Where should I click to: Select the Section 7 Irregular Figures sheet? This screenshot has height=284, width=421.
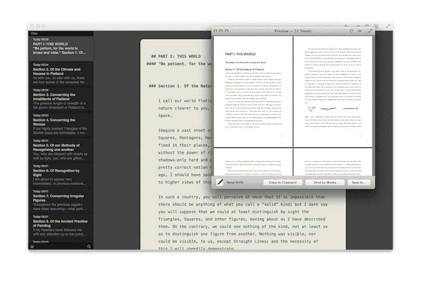tap(61, 200)
